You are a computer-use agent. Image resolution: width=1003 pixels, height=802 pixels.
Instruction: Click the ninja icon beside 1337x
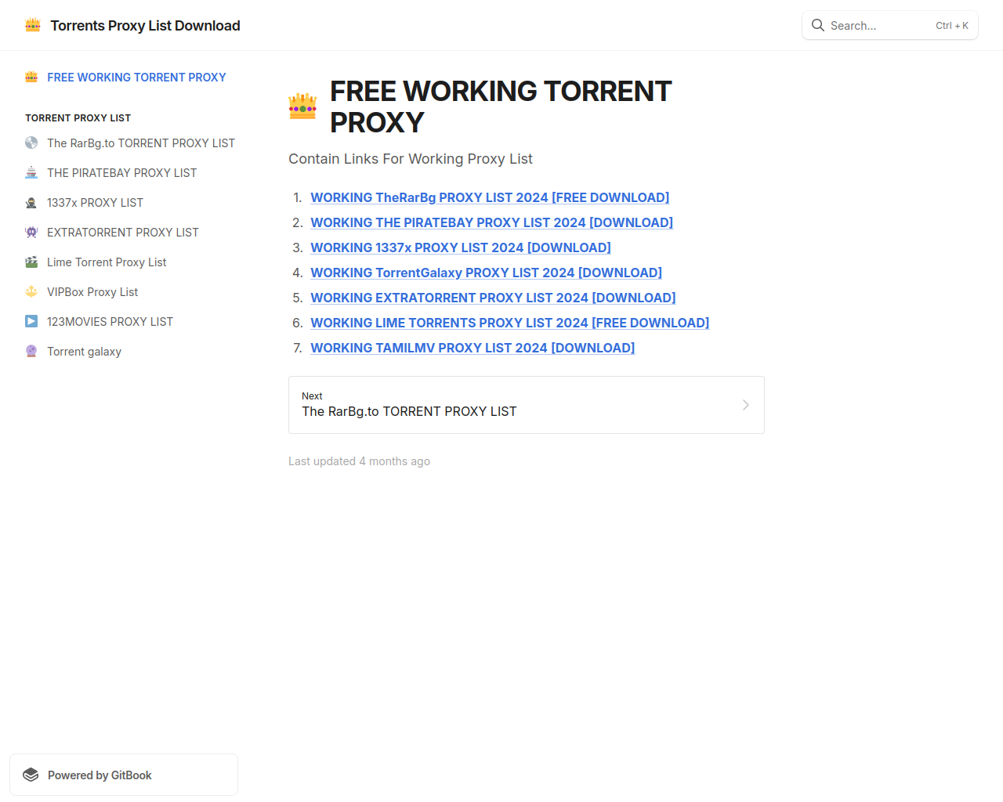31,202
